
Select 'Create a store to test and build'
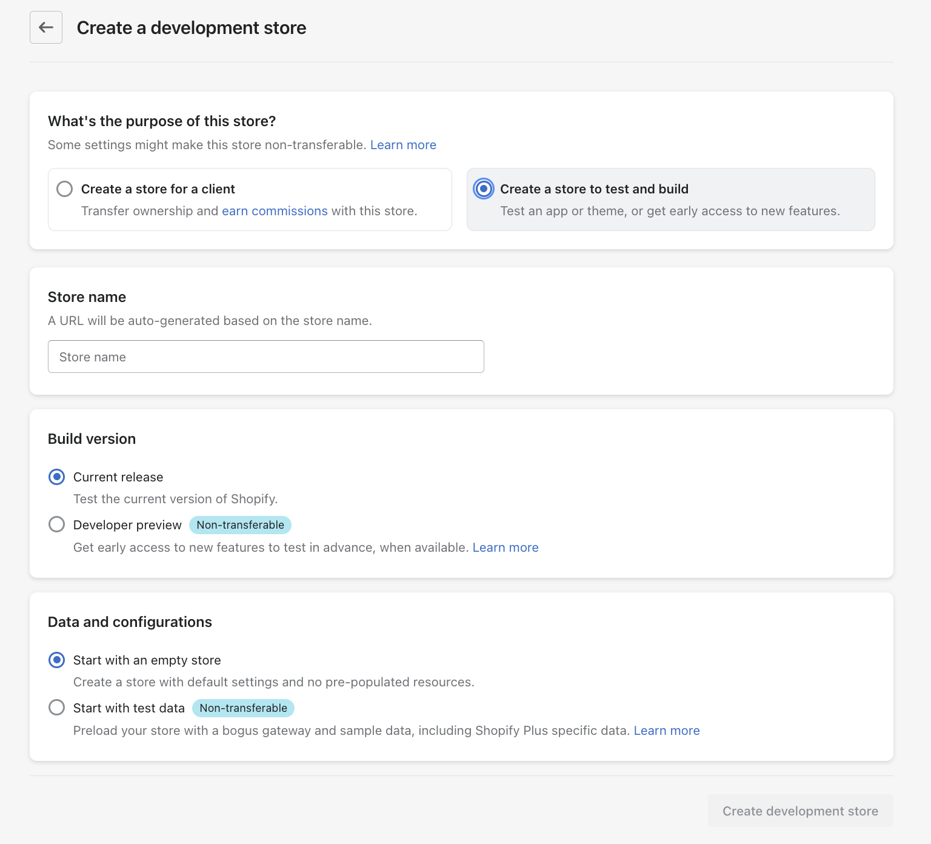[484, 189]
